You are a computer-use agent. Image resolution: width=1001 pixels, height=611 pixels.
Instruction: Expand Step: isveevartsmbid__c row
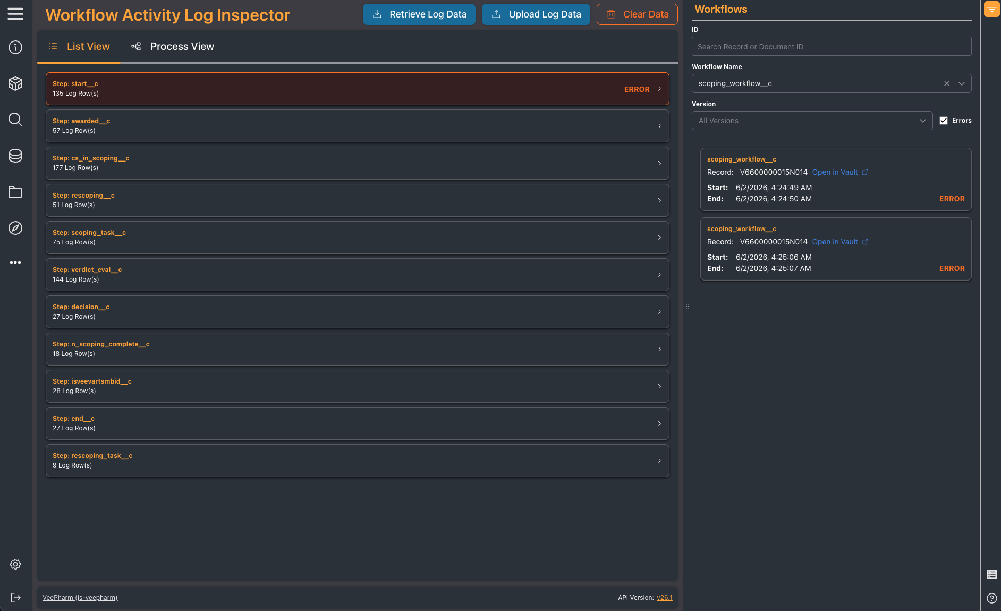coord(357,386)
